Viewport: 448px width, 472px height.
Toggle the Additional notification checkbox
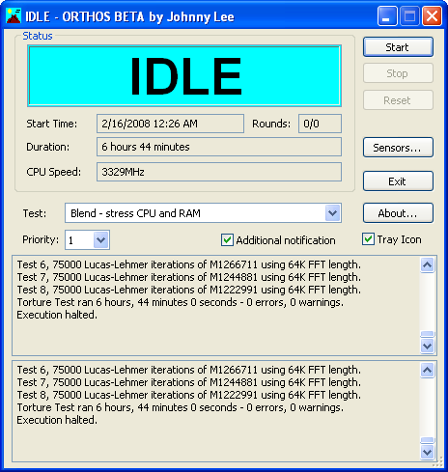[227, 240]
